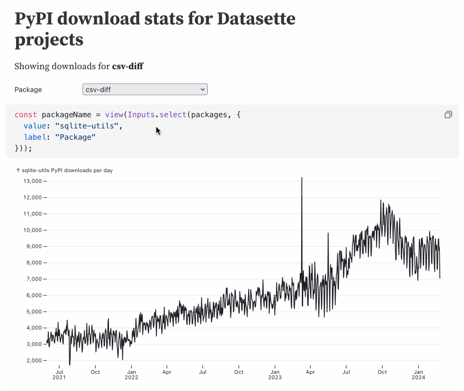Viewport: 464px width, 391px height.
Task: Open the Package dropdown showing csv-diff
Action: 145,89
